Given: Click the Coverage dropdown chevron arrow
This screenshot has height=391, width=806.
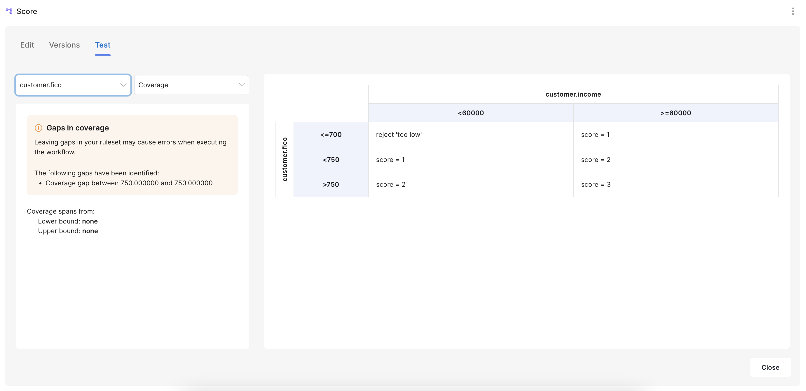Looking at the screenshot, I should [242, 85].
